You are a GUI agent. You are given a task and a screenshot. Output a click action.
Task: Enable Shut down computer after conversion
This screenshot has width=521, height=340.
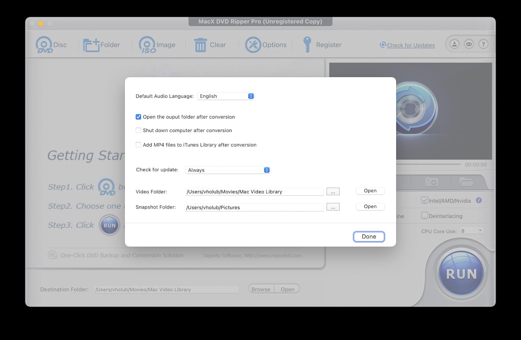(138, 131)
